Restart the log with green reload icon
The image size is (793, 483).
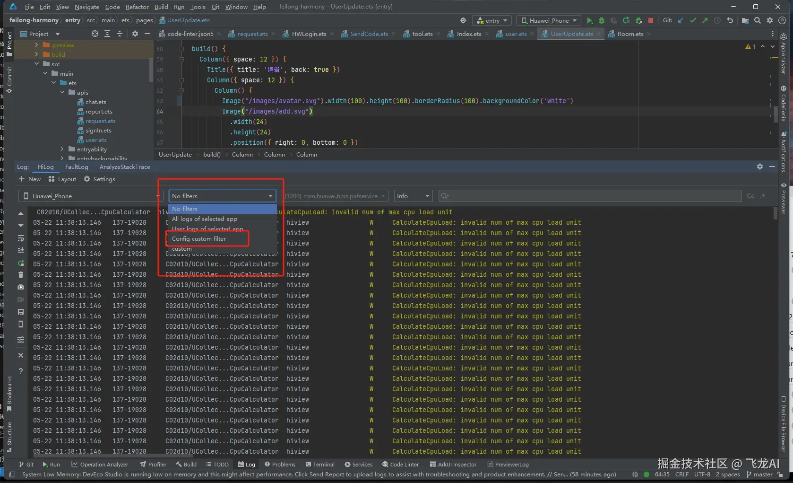click(21, 263)
